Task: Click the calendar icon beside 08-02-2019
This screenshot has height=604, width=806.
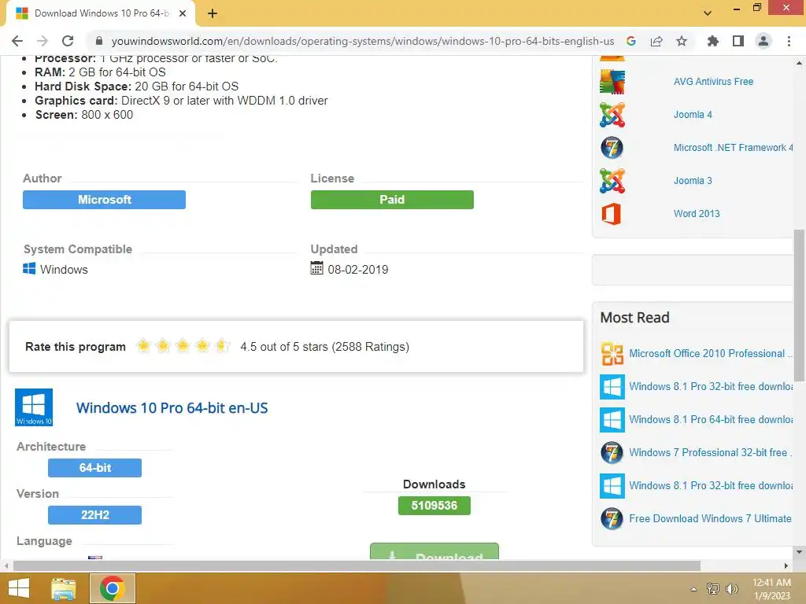Action: click(316, 268)
